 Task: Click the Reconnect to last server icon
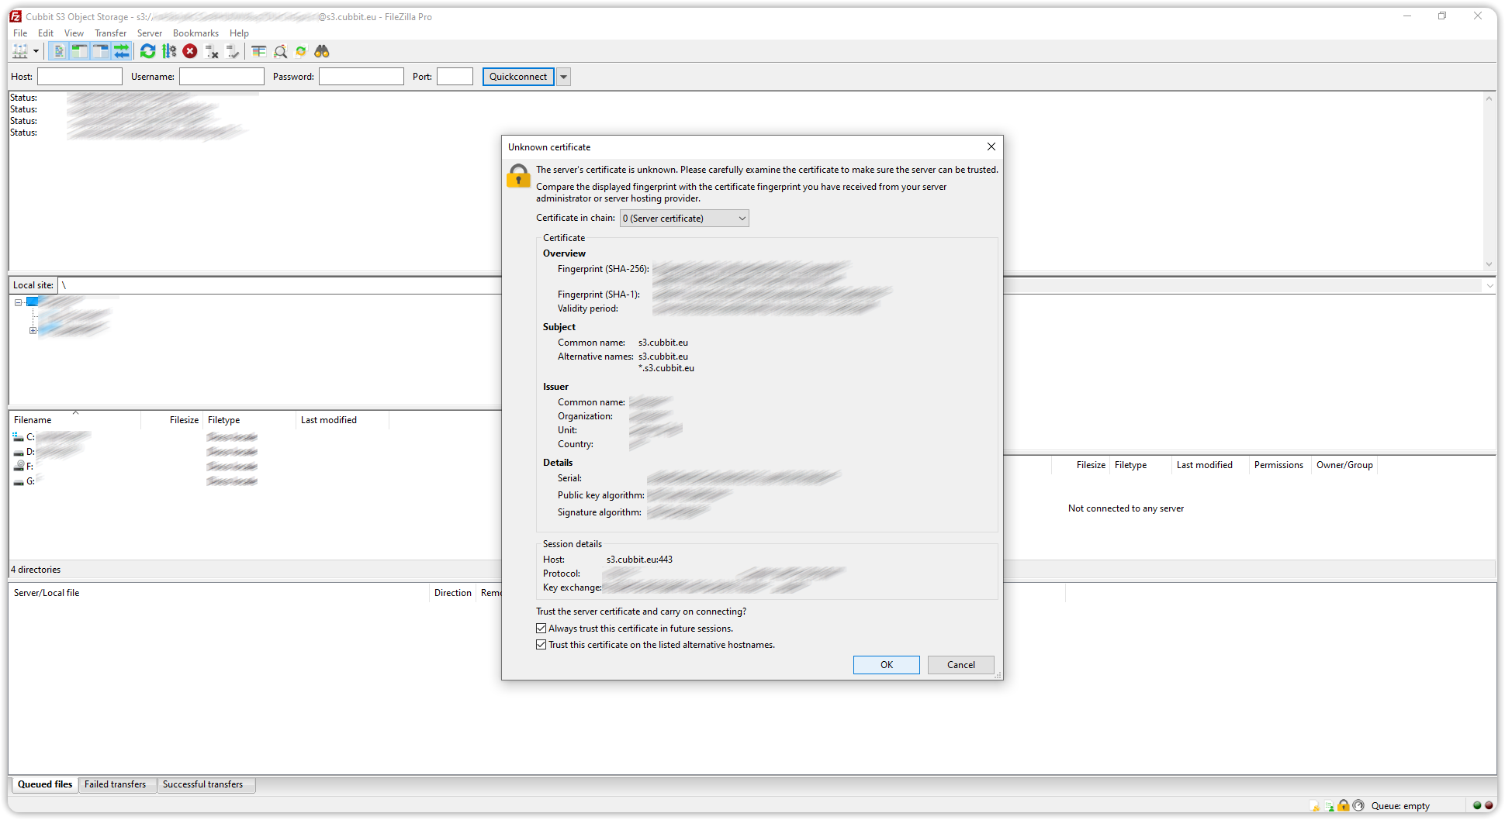pos(232,51)
